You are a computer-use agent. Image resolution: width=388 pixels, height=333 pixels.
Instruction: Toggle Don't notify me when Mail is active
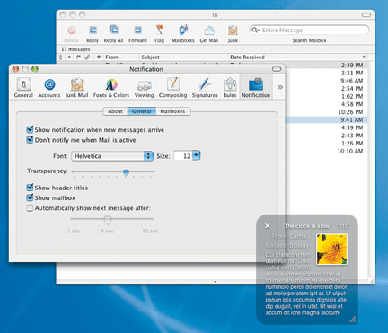(x=30, y=140)
